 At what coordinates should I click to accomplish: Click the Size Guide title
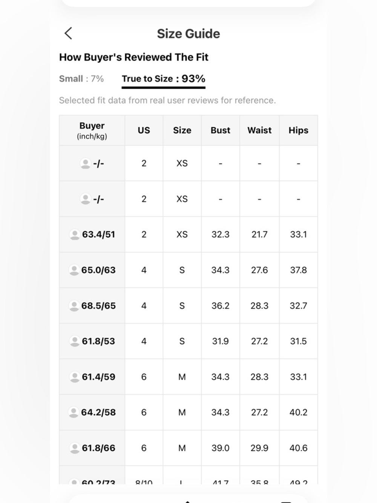(x=188, y=34)
